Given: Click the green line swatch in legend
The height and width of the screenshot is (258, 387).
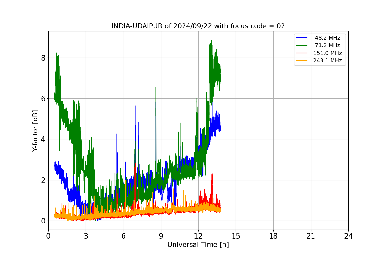Looking at the screenshot, I should pos(302,45).
